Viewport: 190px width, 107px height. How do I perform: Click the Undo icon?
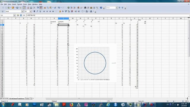pyautogui.click(x=59, y=8)
